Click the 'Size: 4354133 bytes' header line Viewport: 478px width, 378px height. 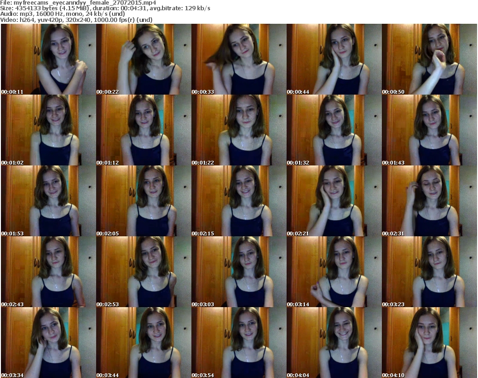tap(105, 8)
